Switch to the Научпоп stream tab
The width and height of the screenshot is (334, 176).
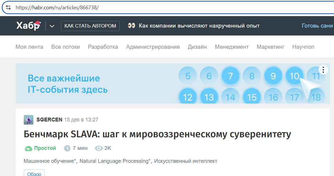(x=303, y=47)
